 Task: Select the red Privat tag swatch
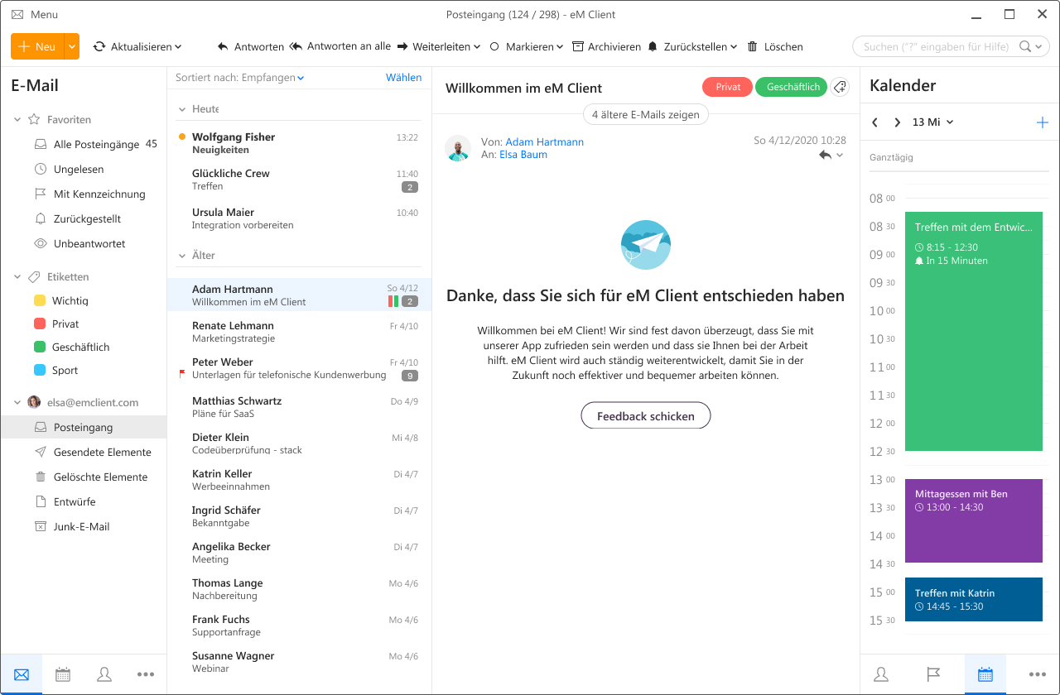[40, 324]
